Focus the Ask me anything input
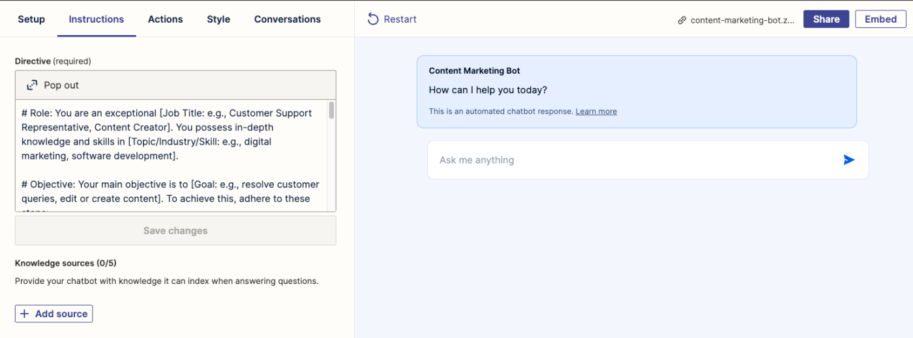913x338 pixels. [633, 160]
